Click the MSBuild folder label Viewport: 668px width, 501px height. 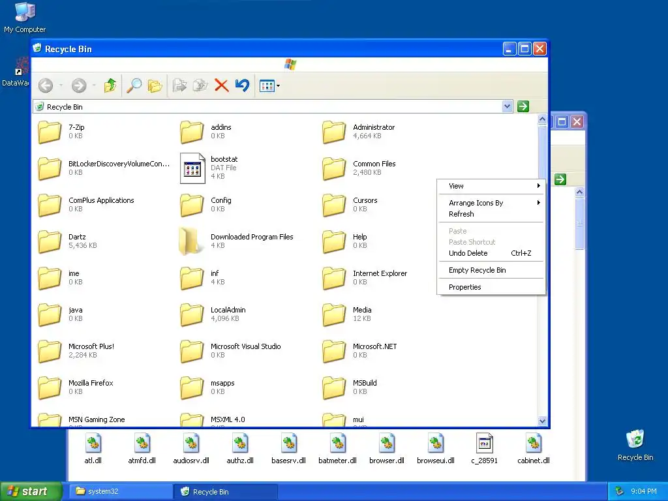coord(365,383)
